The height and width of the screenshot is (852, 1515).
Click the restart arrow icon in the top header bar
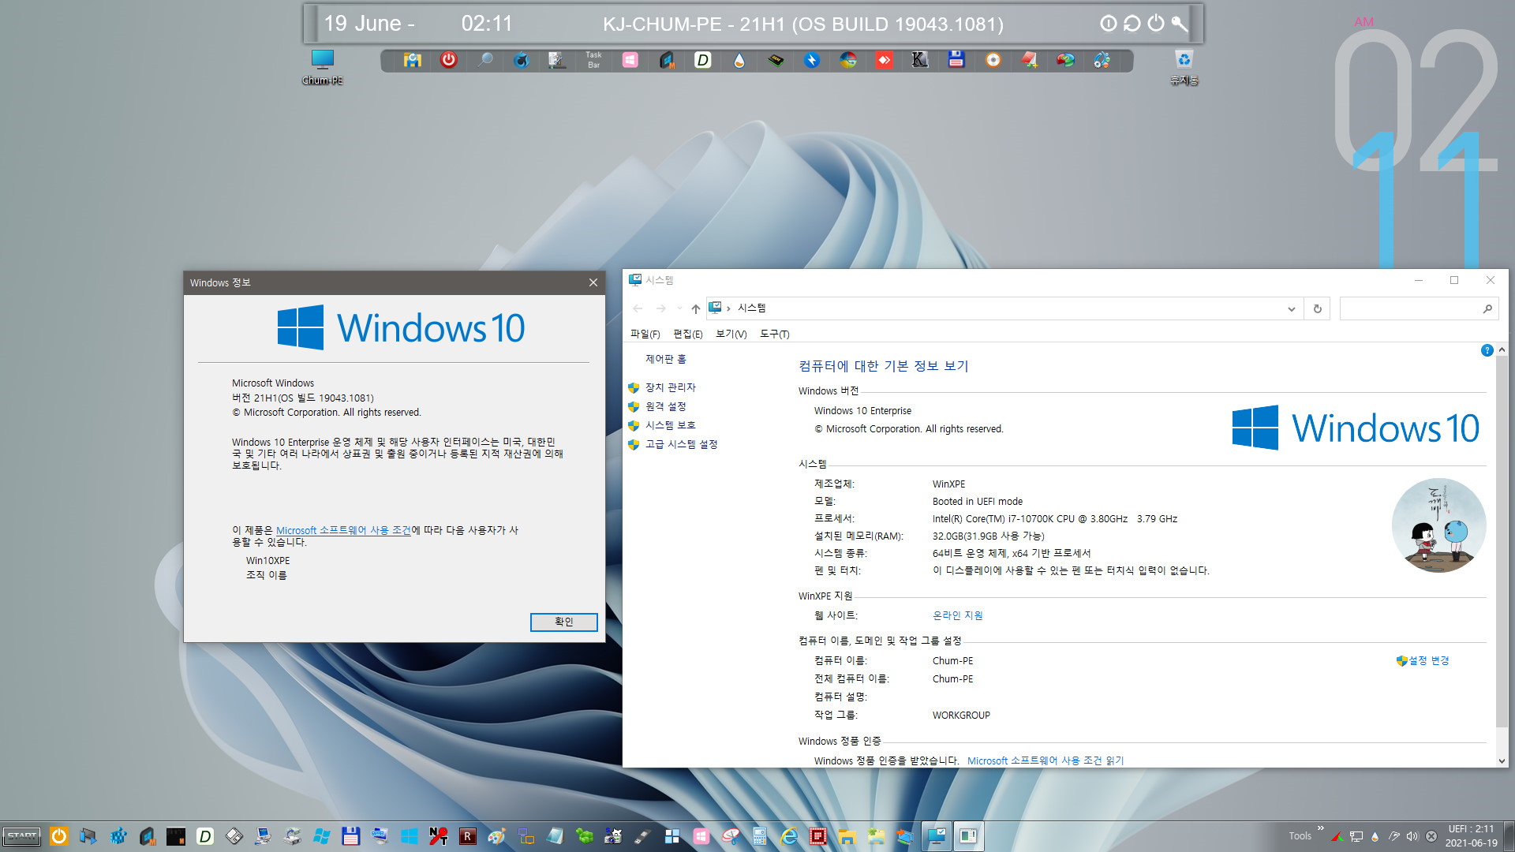pos(1132,24)
